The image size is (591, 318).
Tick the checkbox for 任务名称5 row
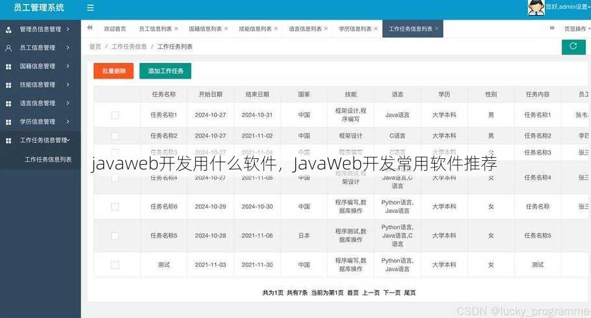(x=115, y=236)
